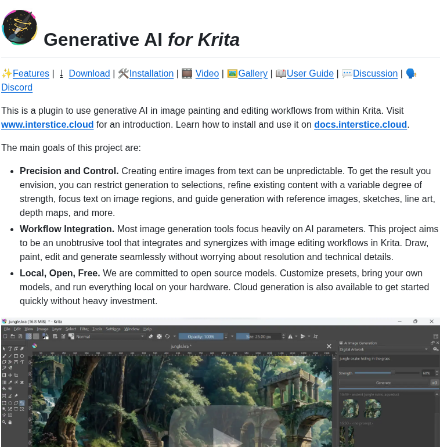440x447 pixels.
Task: Open the Download link
Action: click(x=89, y=73)
